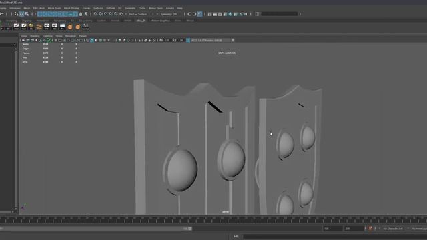Toggle Lock Camera panel icon
427x240 pixels.
pos(28,40)
